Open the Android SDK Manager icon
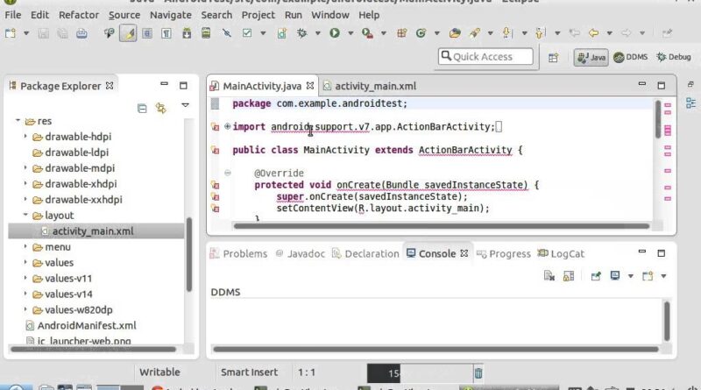Viewport: 701px width, 390px height. coord(187,33)
